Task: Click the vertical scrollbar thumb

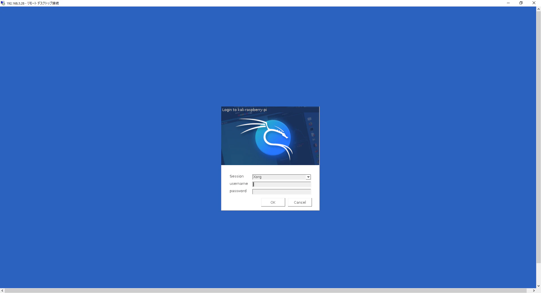Action: (538, 137)
